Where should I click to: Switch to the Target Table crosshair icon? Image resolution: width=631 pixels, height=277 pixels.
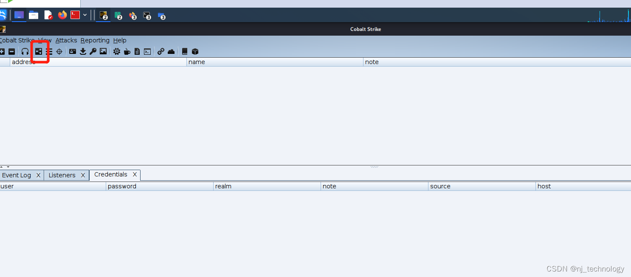point(59,52)
